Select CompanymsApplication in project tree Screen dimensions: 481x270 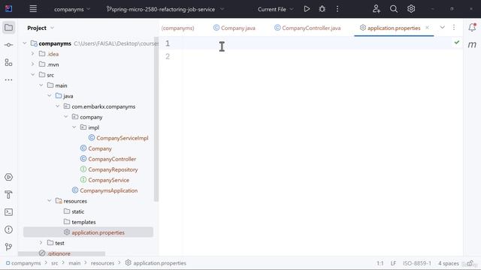click(x=108, y=190)
